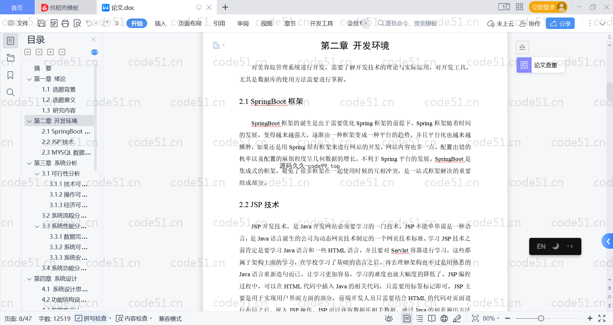Click the fit page zoom icon
Screen dimensions: 613x325
pyautogui.click(x=475, y=318)
